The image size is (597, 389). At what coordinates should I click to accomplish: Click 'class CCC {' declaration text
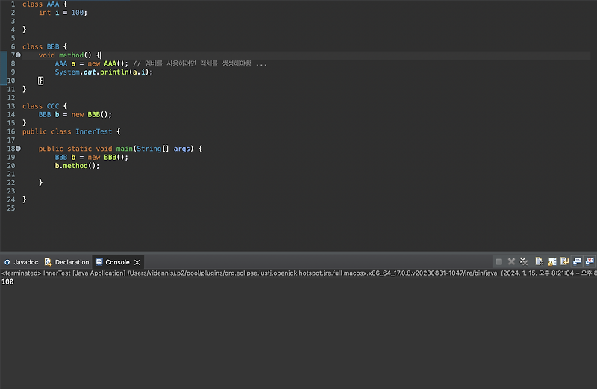coord(45,106)
